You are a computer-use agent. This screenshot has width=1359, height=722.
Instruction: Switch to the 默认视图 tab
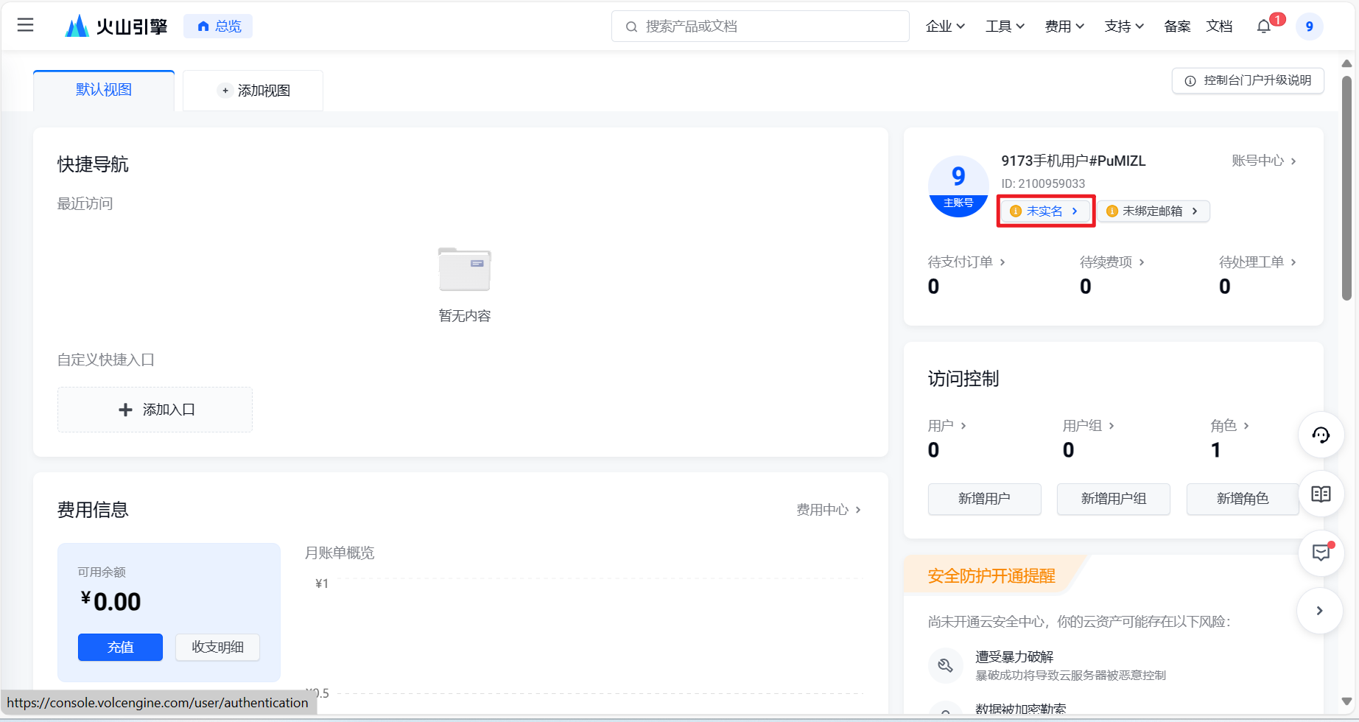pos(104,90)
